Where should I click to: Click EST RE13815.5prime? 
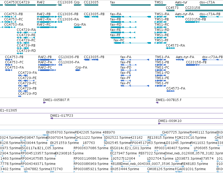(x=161, y=138)
